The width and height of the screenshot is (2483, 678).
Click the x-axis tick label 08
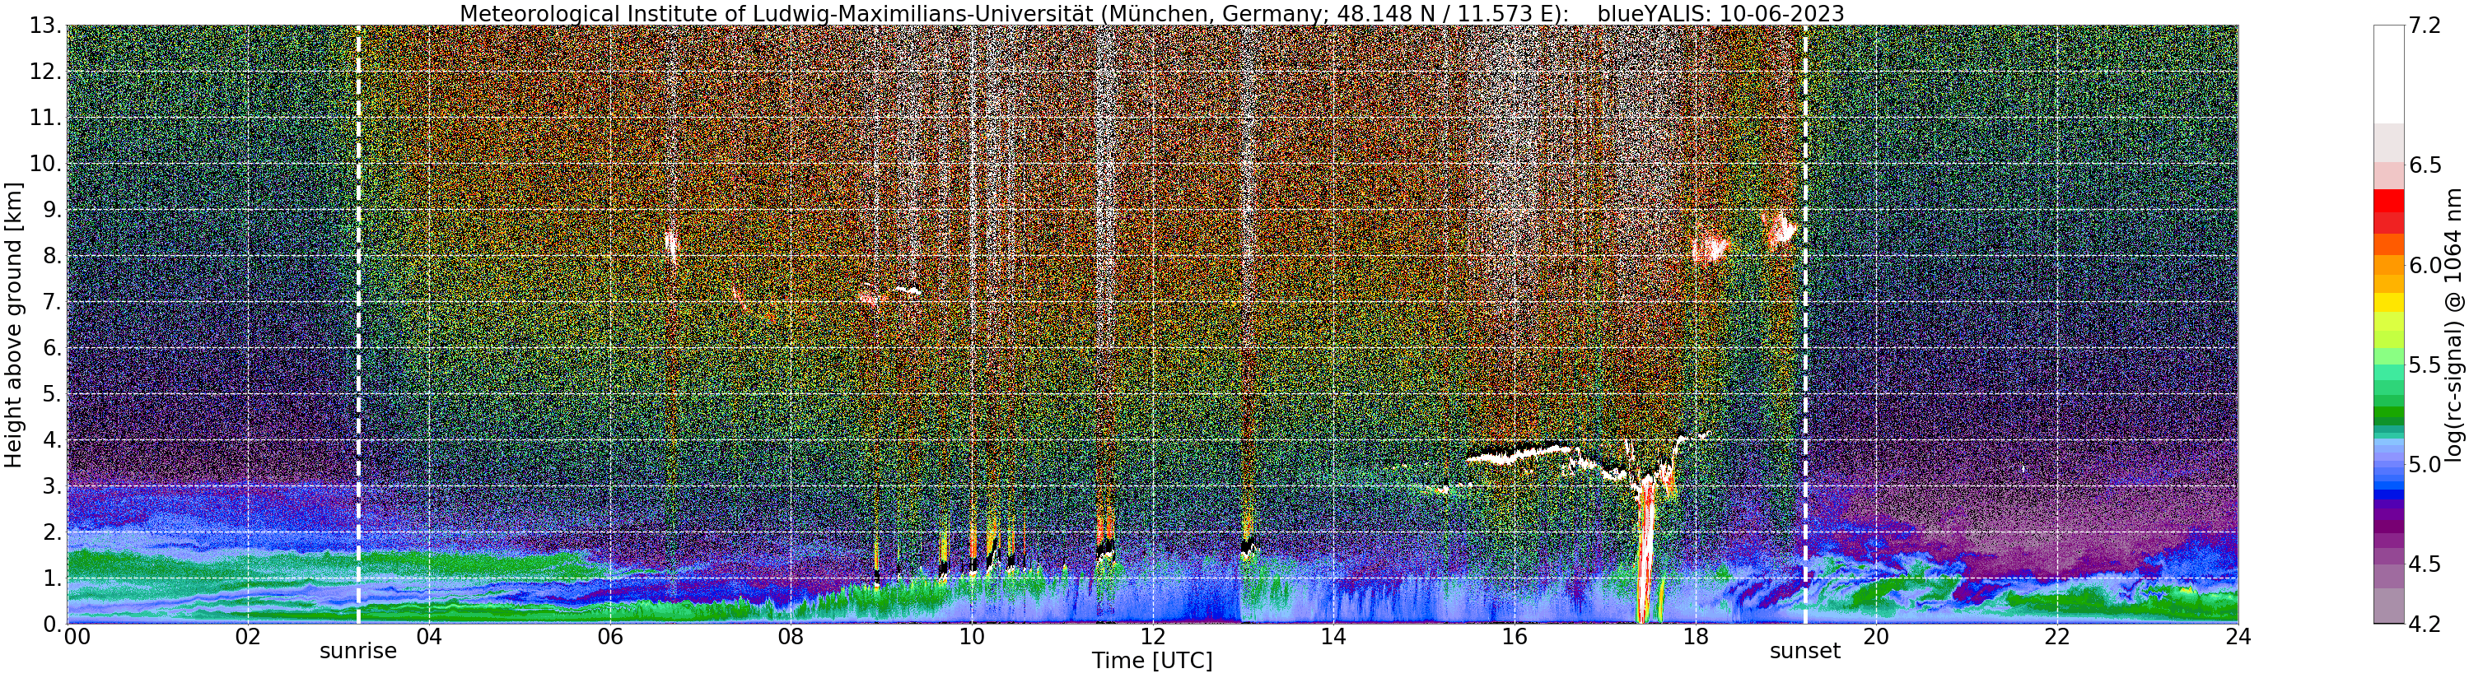pyautogui.click(x=791, y=637)
